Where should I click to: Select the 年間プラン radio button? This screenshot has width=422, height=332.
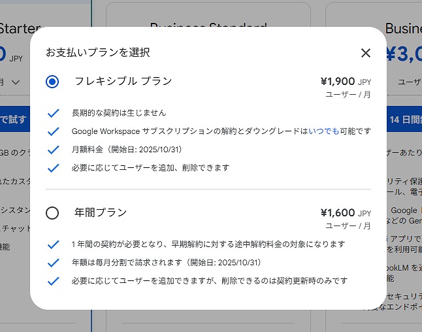coord(52,213)
